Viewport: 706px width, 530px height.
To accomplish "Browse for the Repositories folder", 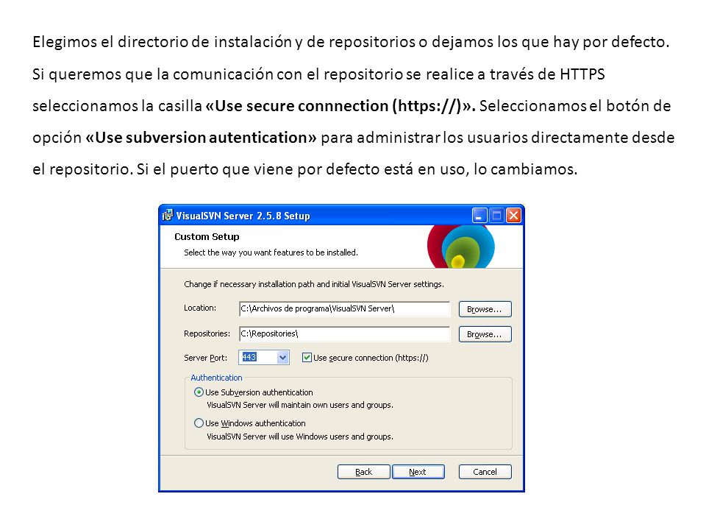I will pyautogui.click(x=485, y=334).
